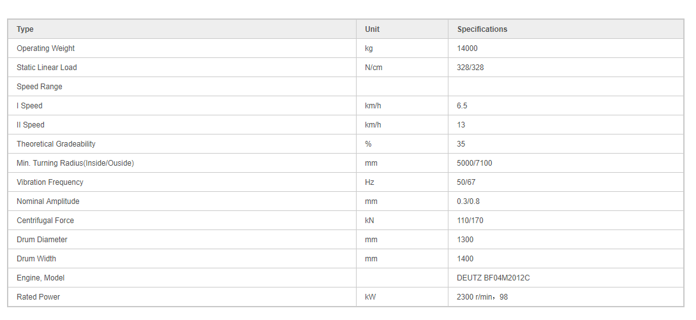
Task: Select the Speed Range row label
Action: click(x=40, y=87)
